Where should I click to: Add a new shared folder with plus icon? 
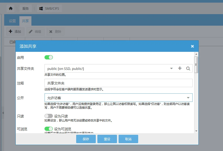[x=180, y=68]
